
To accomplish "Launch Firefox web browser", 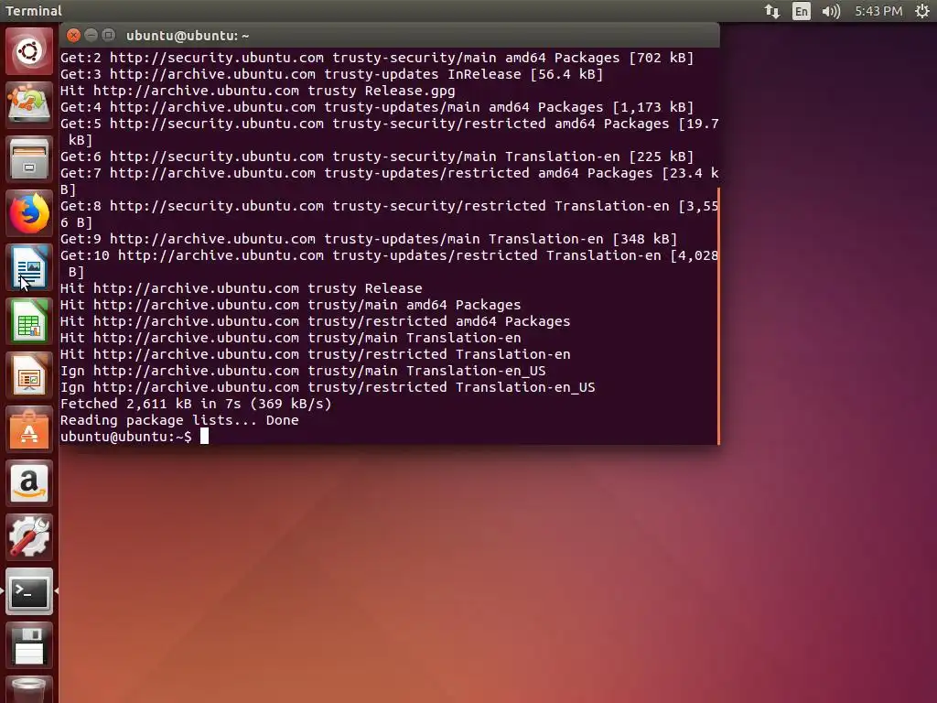I will point(29,213).
